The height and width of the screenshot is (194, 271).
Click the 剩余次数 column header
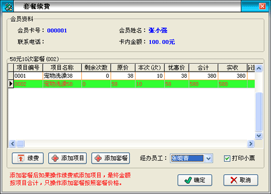(x=96, y=68)
